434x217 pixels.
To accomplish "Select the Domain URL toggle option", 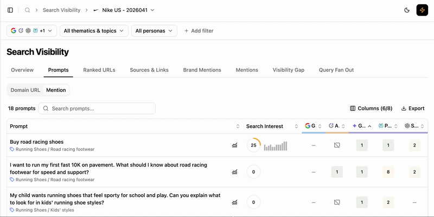I will point(25,90).
